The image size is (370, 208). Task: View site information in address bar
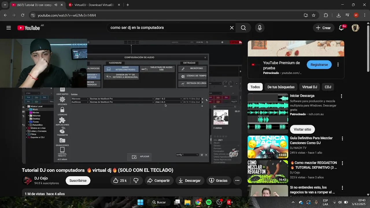pos(33,15)
